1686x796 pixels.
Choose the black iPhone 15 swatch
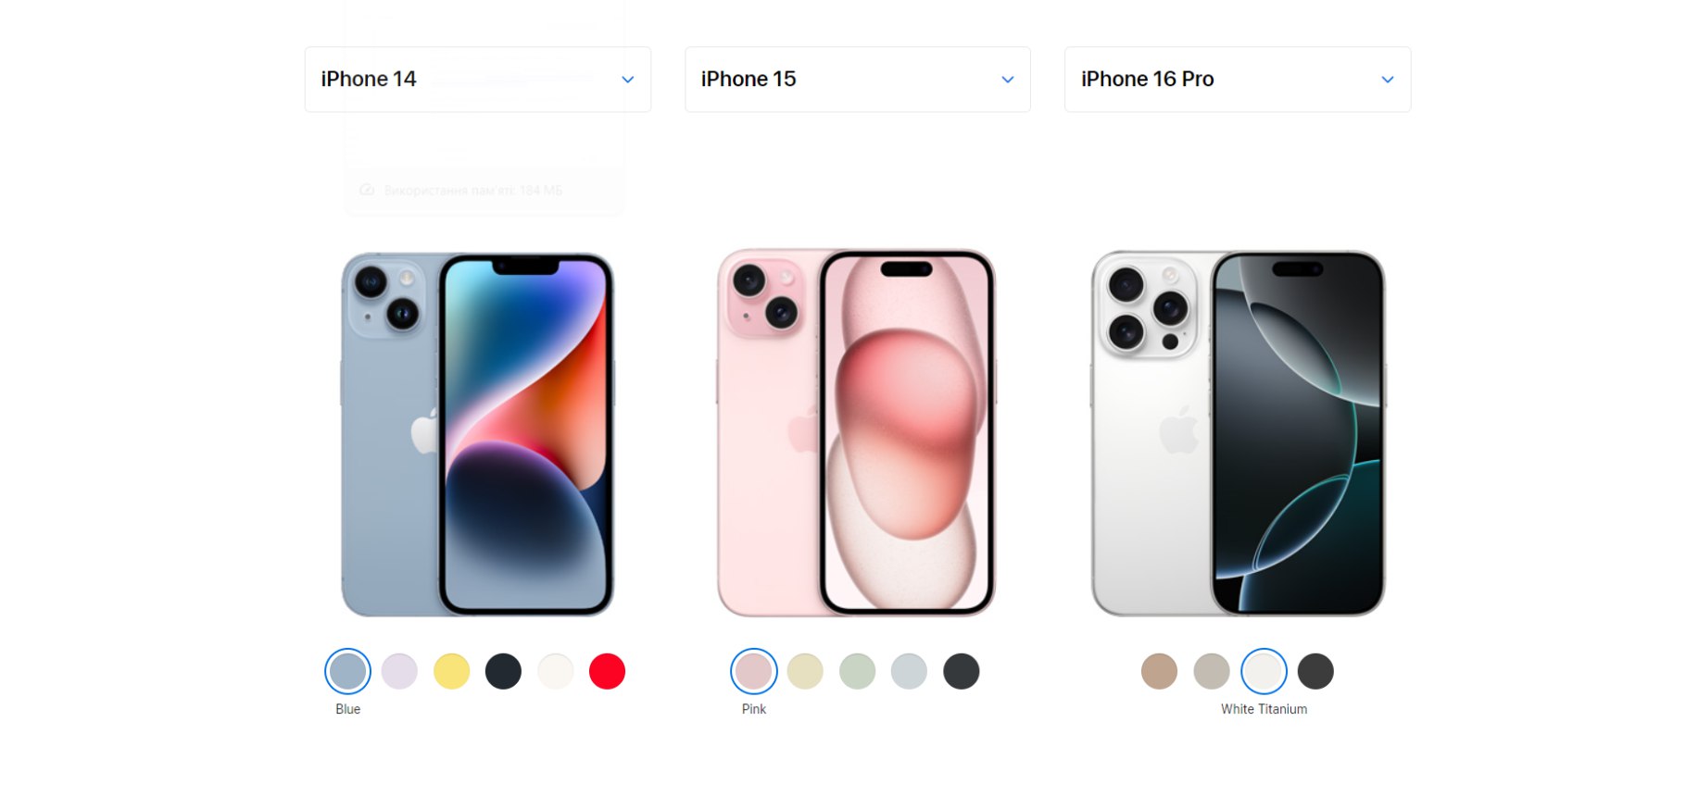(962, 671)
